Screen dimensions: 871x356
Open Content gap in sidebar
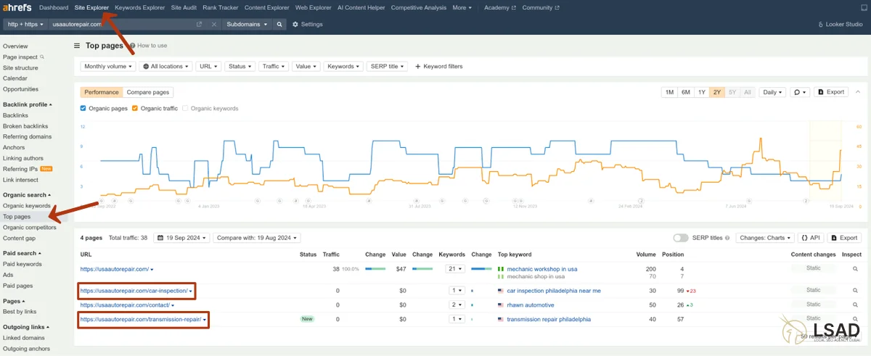click(x=19, y=238)
